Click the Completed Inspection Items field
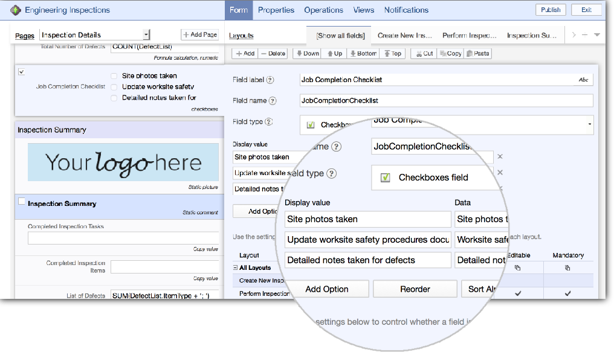 tap(164, 267)
